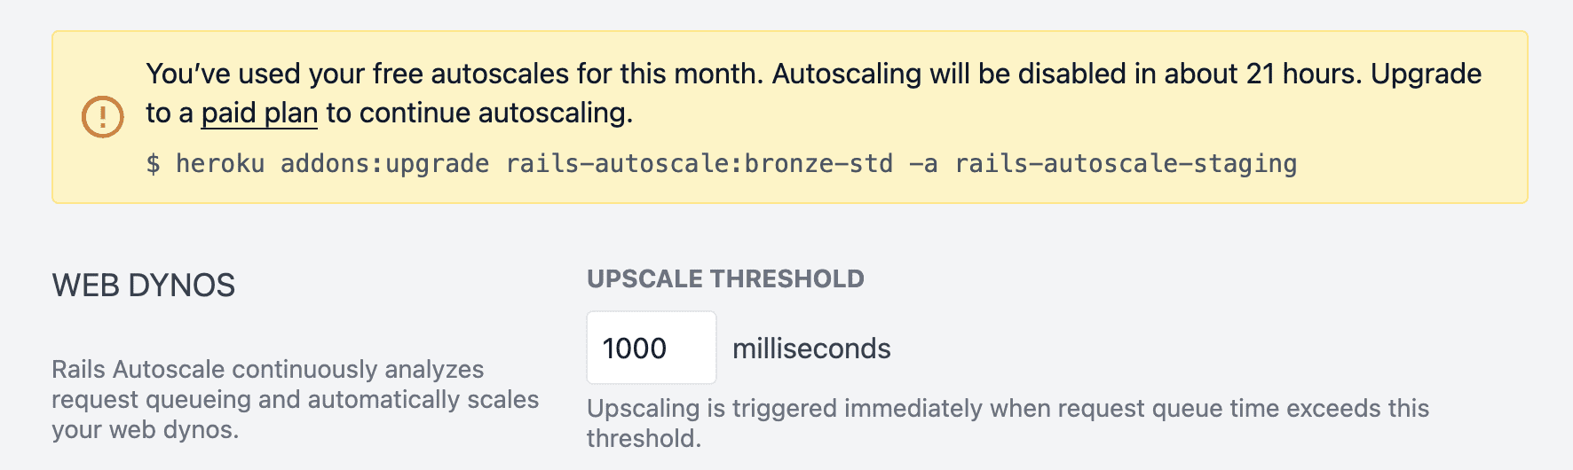This screenshot has height=470, width=1573.
Task: Click the UPSCALE THRESHOLD label
Action: pyautogui.click(x=725, y=279)
